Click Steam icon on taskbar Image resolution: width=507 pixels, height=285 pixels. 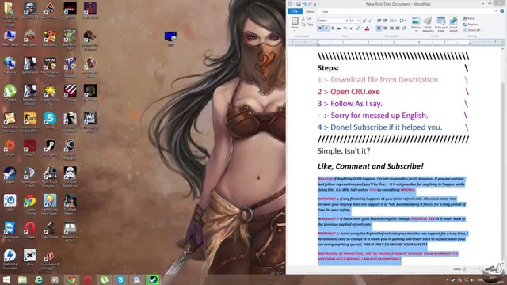point(153,280)
